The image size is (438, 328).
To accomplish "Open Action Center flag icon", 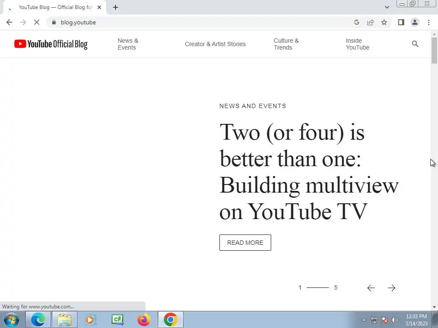I will click(x=385, y=320).
